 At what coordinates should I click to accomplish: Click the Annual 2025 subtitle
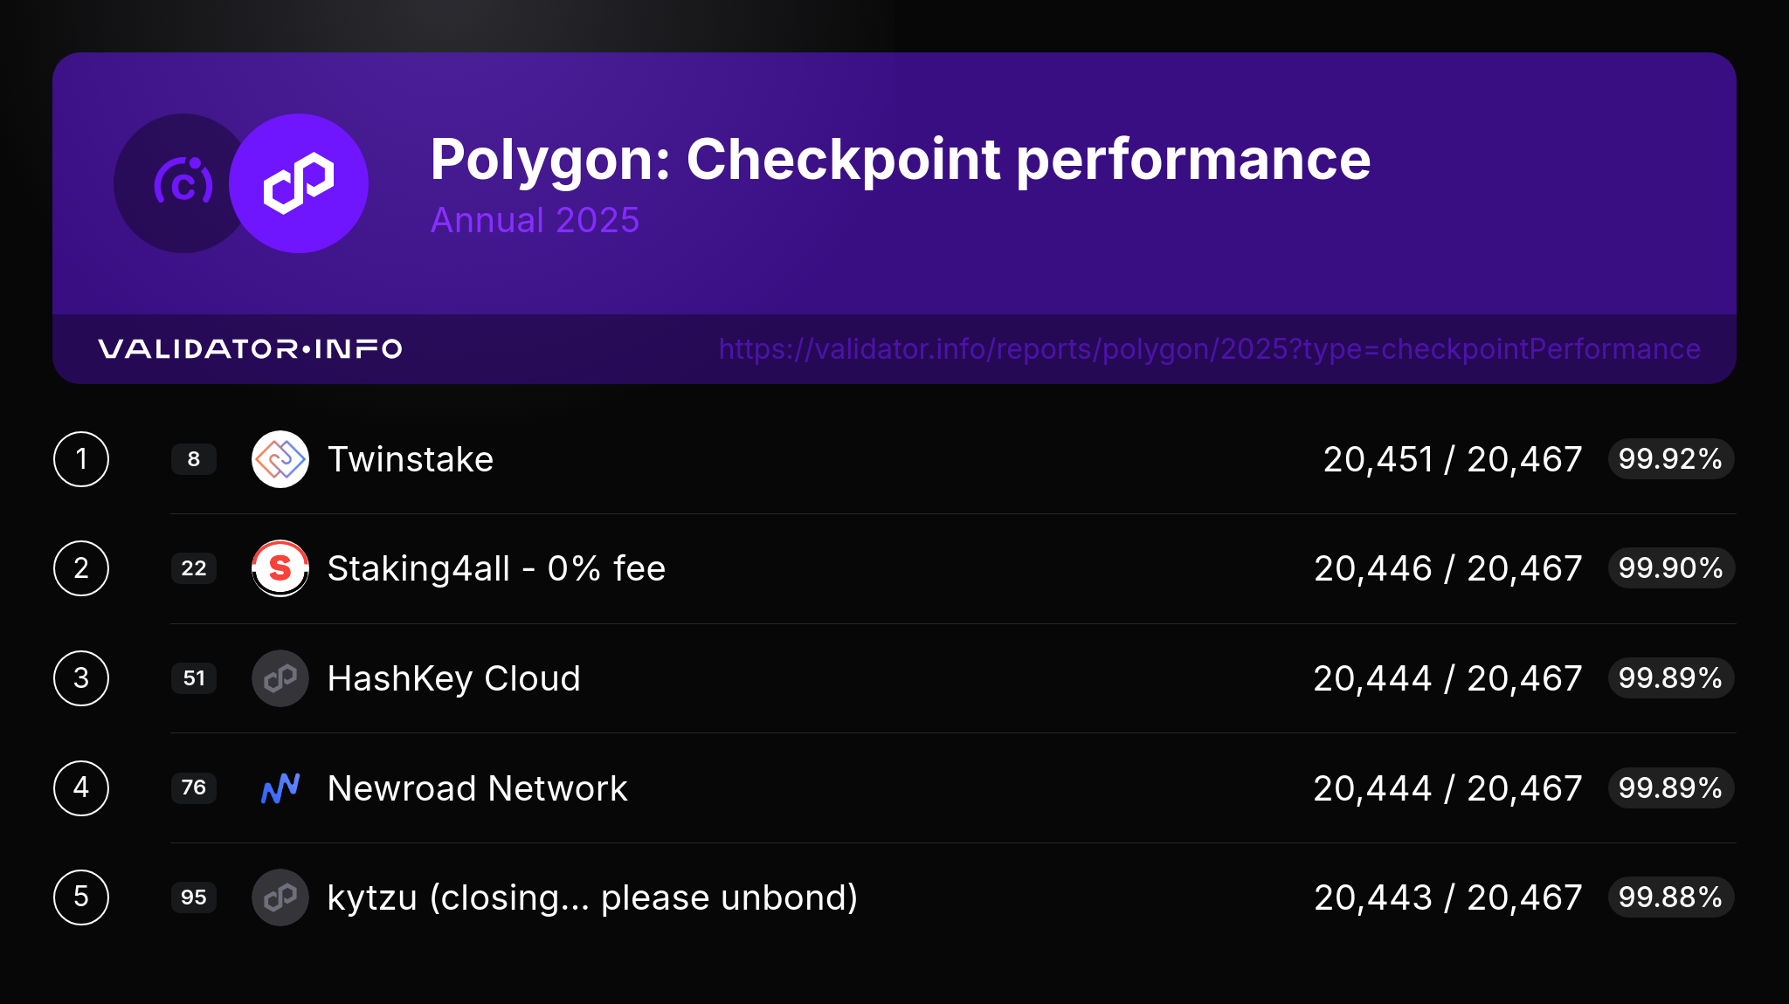pos(535,220)
